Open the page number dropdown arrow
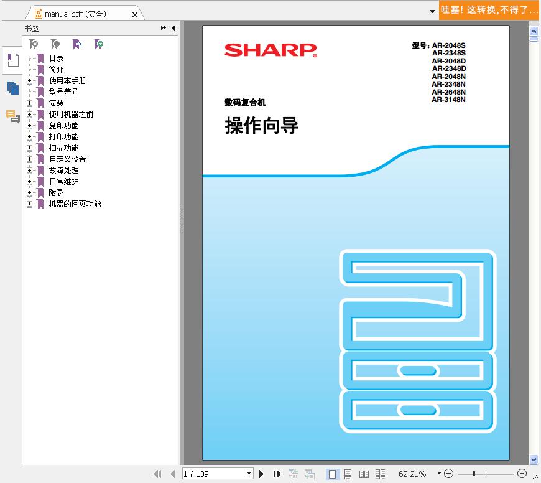Viewport: 541px width, 483px height. 249,473
